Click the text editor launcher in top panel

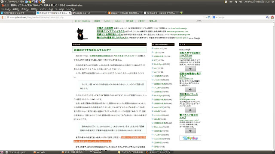[x=43, y=2]
